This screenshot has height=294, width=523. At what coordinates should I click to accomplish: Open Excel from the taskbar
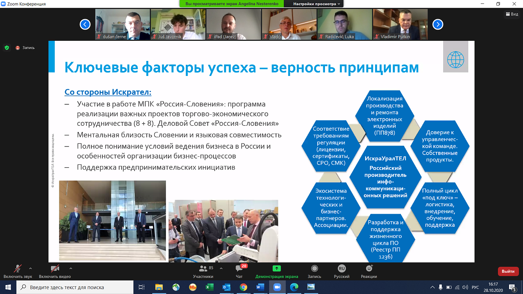[x=210, y=287]
